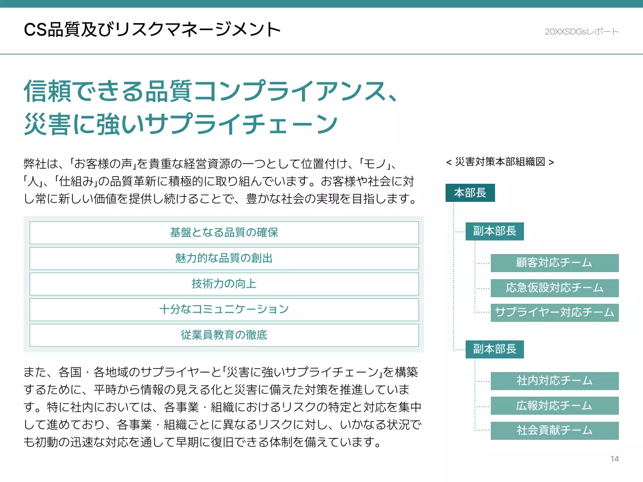Click the 顧客対応チーム box
The image size is (643, 482).
click(554, 263)
